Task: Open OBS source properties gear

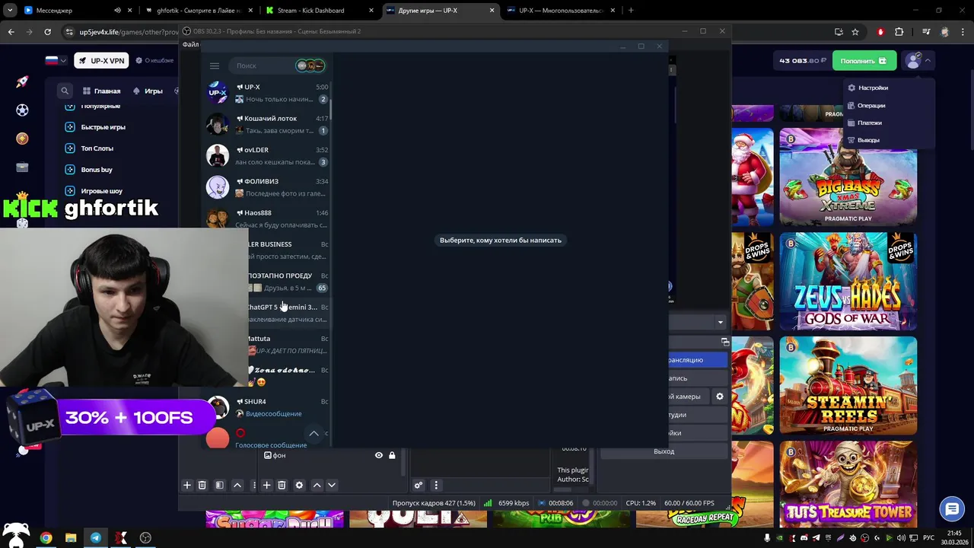Action: pyautogui.click(x=299, y=485)
